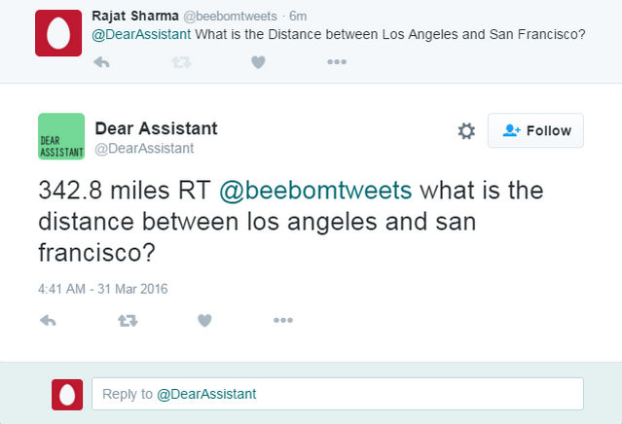The width and height of the screenshot is (622, 424).
Task: Open the 4:41 AM - 31 Mar 2016 timestamp
Action: 103,289
